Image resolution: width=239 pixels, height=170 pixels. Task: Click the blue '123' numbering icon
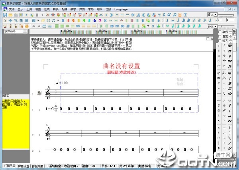(x=78, y=26)
